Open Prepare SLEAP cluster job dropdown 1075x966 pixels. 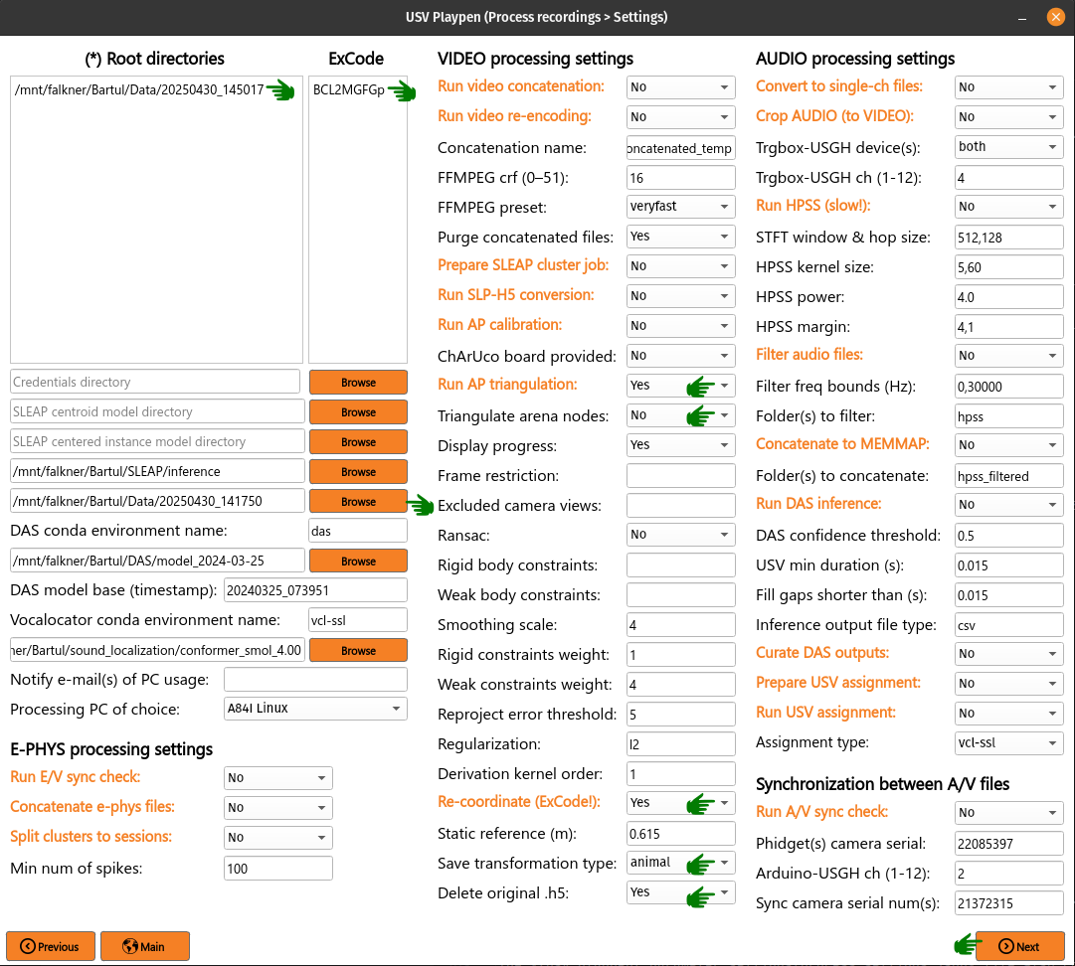point(680,265)
